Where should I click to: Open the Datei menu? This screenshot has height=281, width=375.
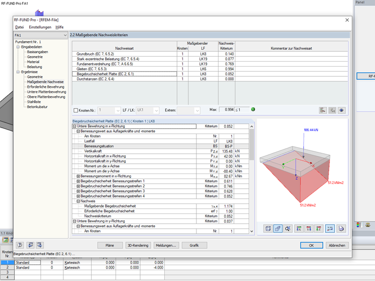[19, 27]
